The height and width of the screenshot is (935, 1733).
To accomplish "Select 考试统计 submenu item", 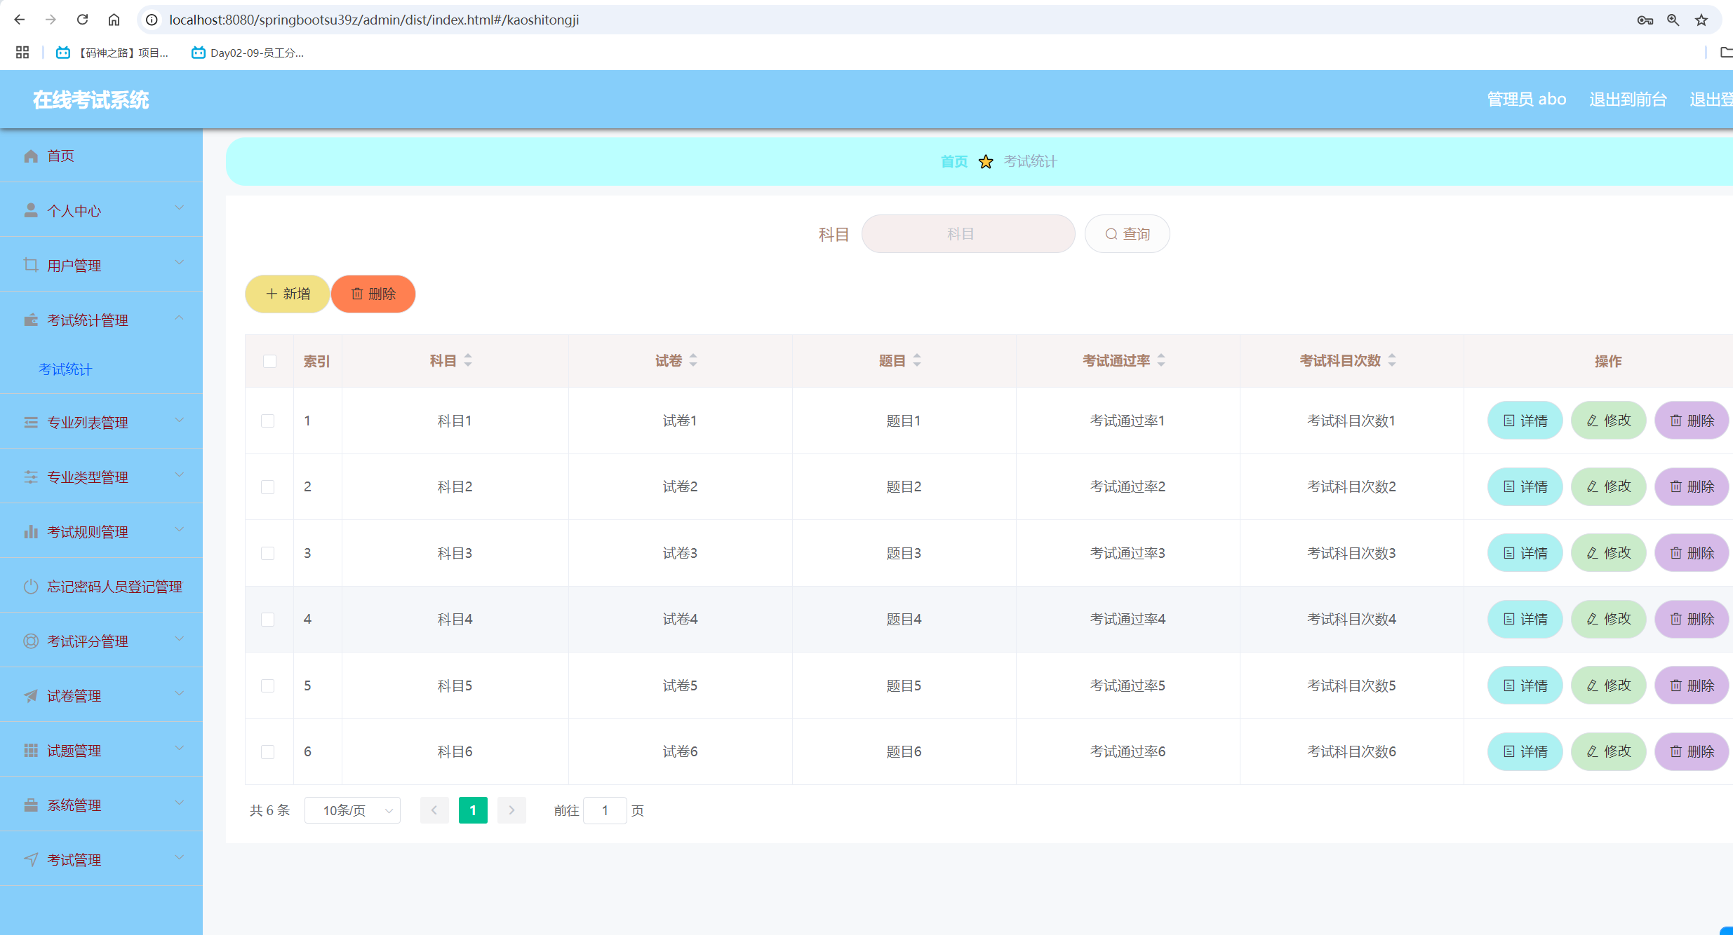I will point(65,369).
